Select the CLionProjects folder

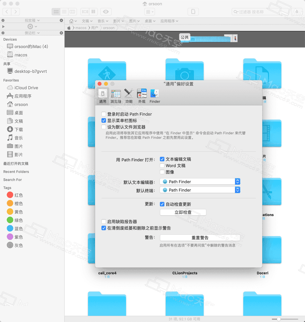point(185,273)
